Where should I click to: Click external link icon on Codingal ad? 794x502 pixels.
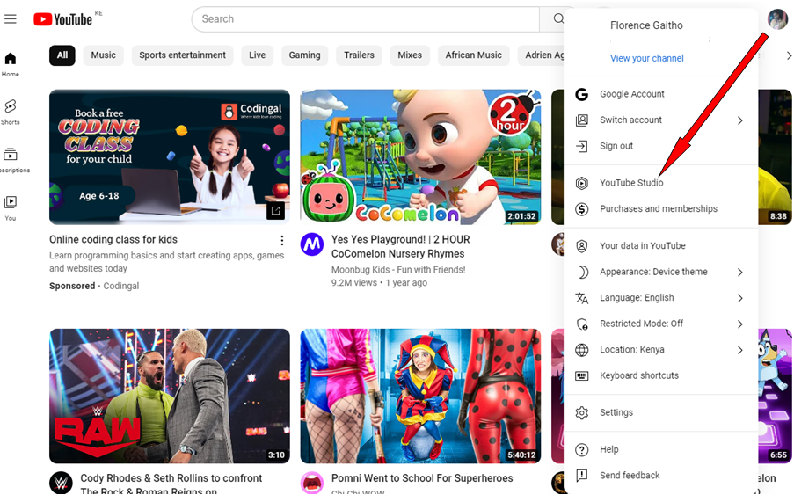point(275,210)
